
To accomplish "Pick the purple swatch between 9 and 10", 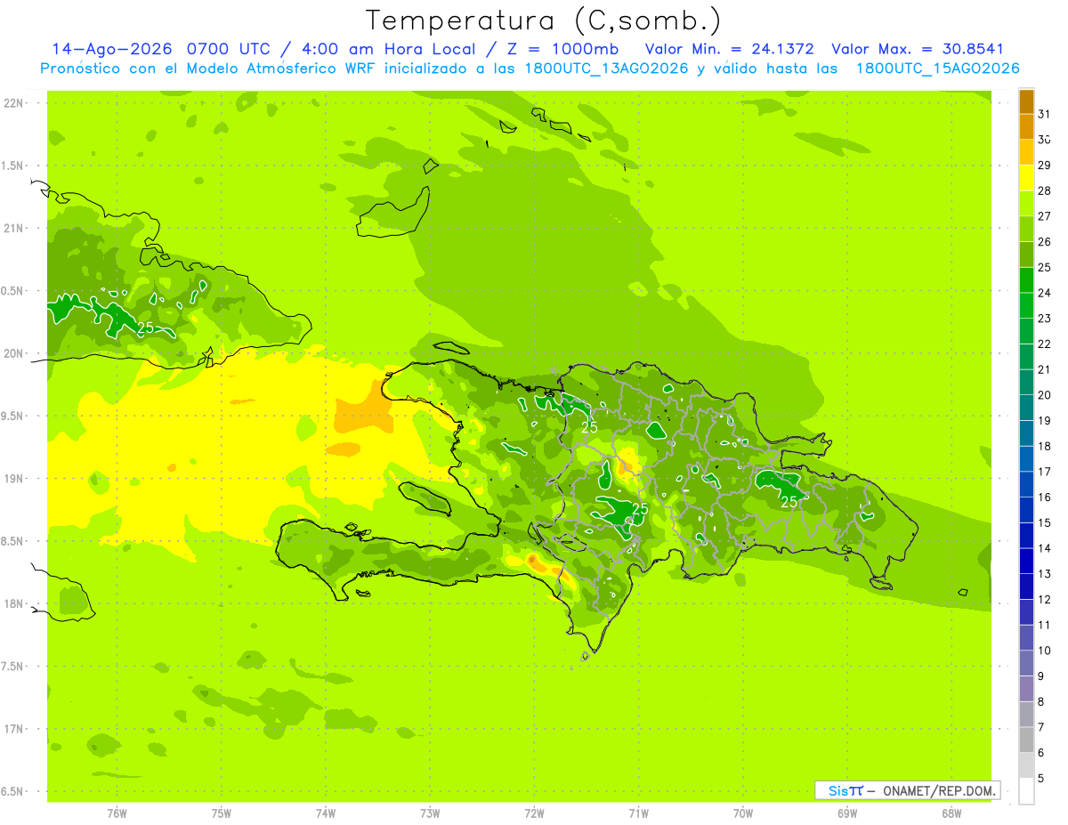I will pyautogui.click(x=1026, y=663).
